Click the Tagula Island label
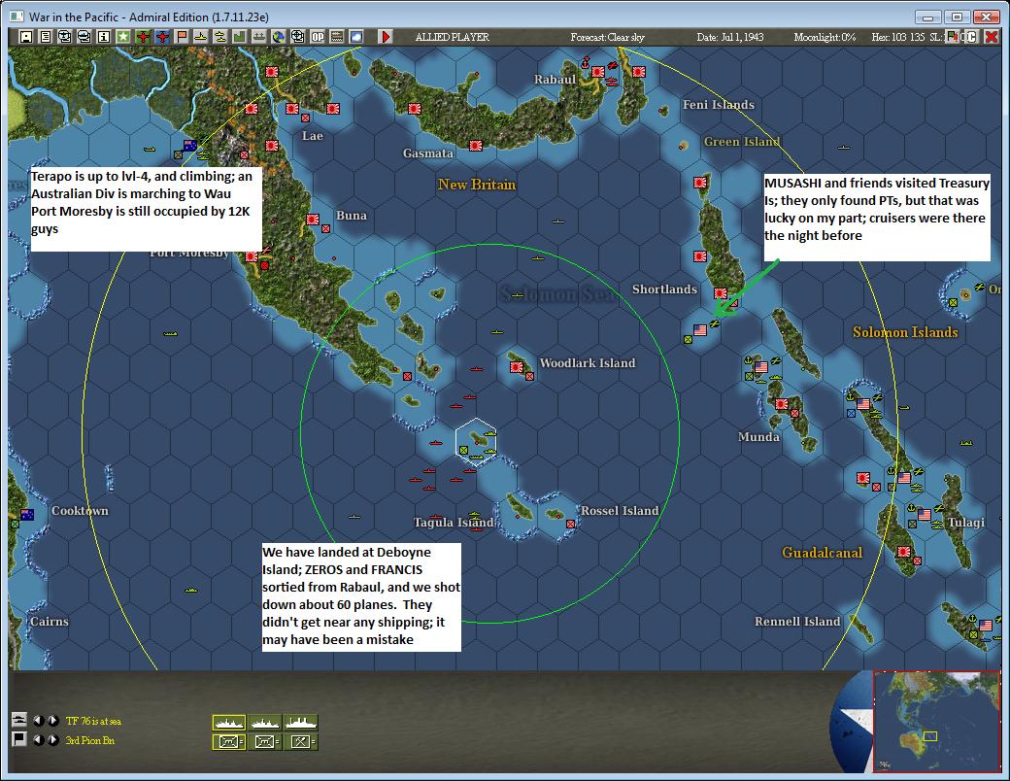1010x781 pixels. [x=454, y=522]
